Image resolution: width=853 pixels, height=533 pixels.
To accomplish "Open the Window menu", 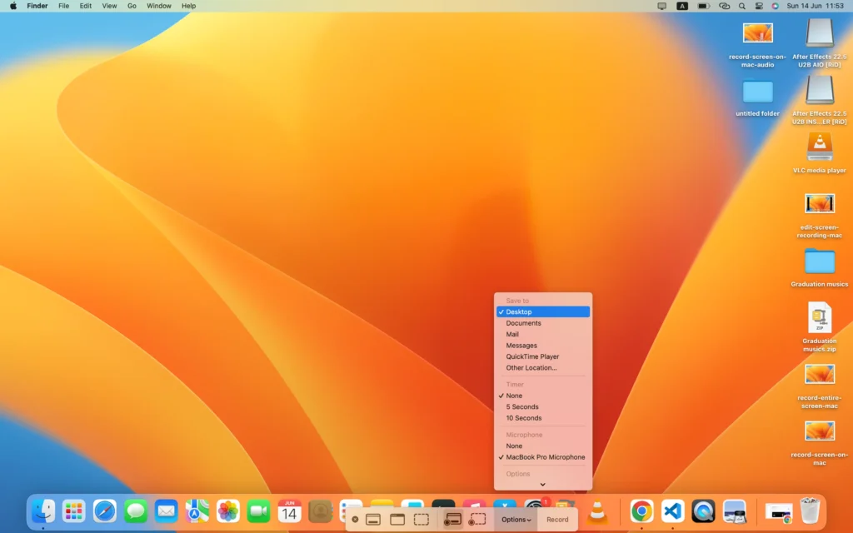I will pos(159,6).
